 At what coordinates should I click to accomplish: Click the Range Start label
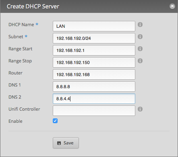point(21,49)
